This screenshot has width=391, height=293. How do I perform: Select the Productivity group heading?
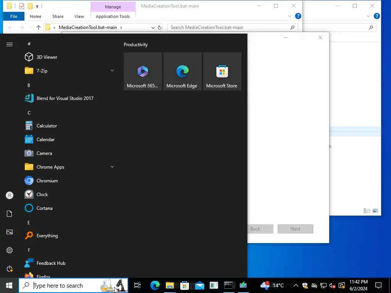(136, 45)
